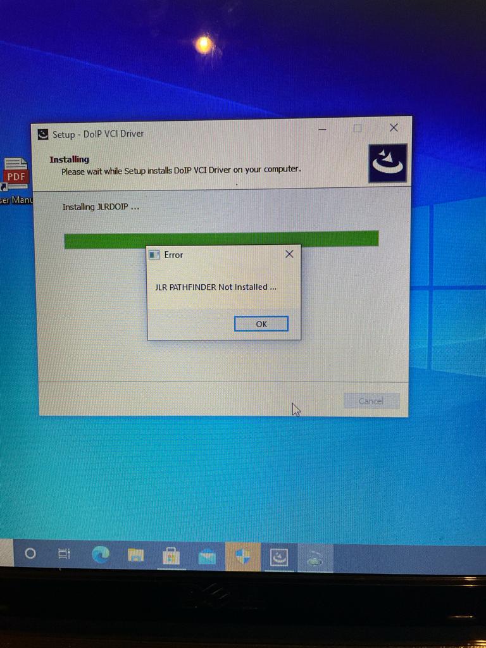The width and height of the screenshot is (486, 648).
Task: Click OK in the Error dialog
Action: point(261,324)
